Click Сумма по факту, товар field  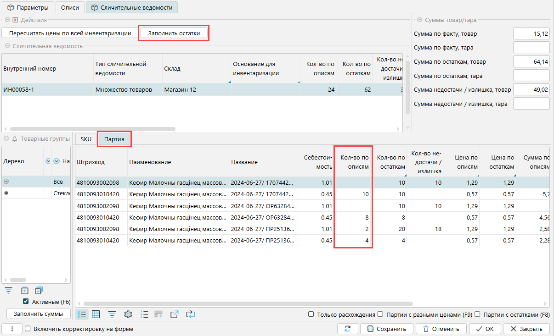[531, 34]
